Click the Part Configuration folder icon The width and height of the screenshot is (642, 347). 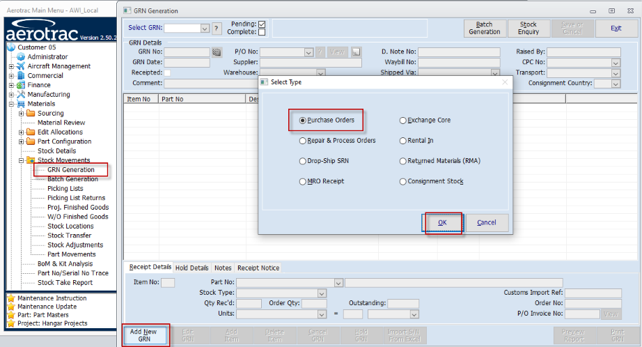click(31, 141)
